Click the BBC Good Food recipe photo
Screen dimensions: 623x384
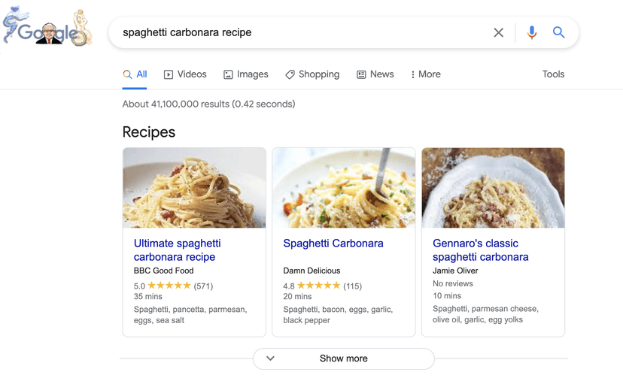[194, 188]
